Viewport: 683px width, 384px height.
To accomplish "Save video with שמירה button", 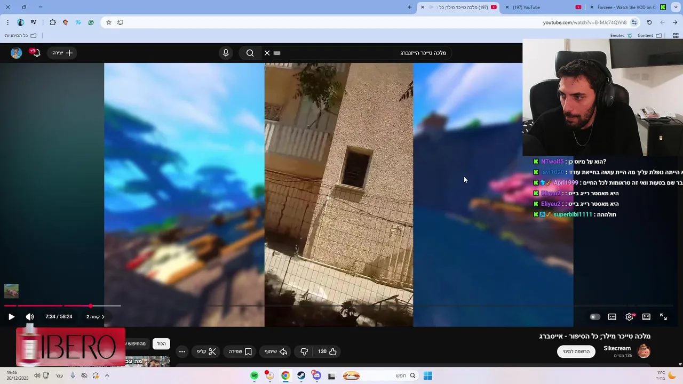I will (x=240, y=351).
